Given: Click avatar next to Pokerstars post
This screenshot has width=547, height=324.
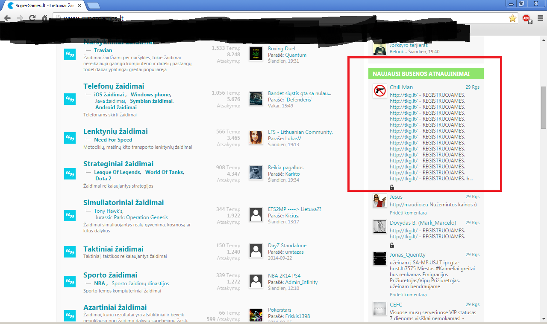Looking at the screenshot, I should pyautogui.click(x=256, y=315).
